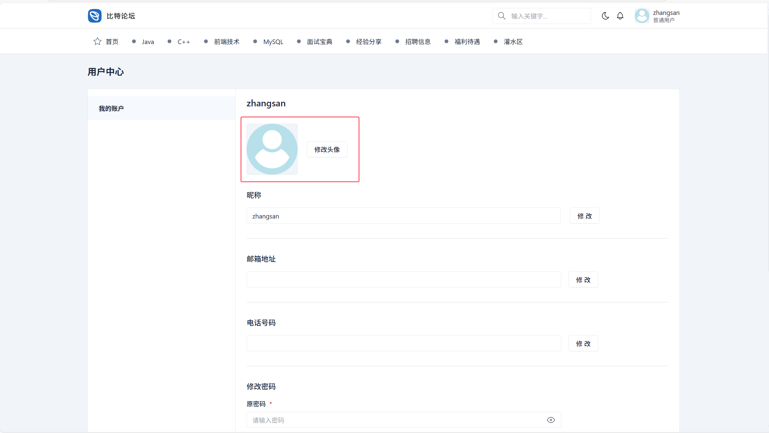The height and width of the screenshot is (433, 769).
Task: Open the 面试宝典 category
Action: coord(320,42)
